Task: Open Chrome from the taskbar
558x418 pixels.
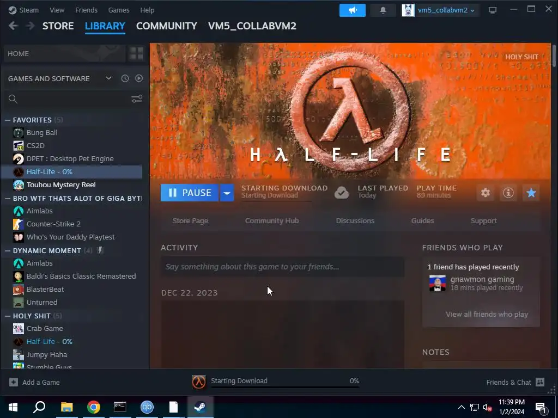Action: coord(94,407)
